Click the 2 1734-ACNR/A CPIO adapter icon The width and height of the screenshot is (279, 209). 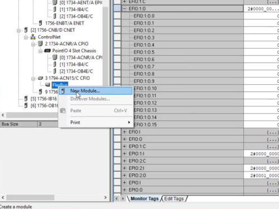40,43
